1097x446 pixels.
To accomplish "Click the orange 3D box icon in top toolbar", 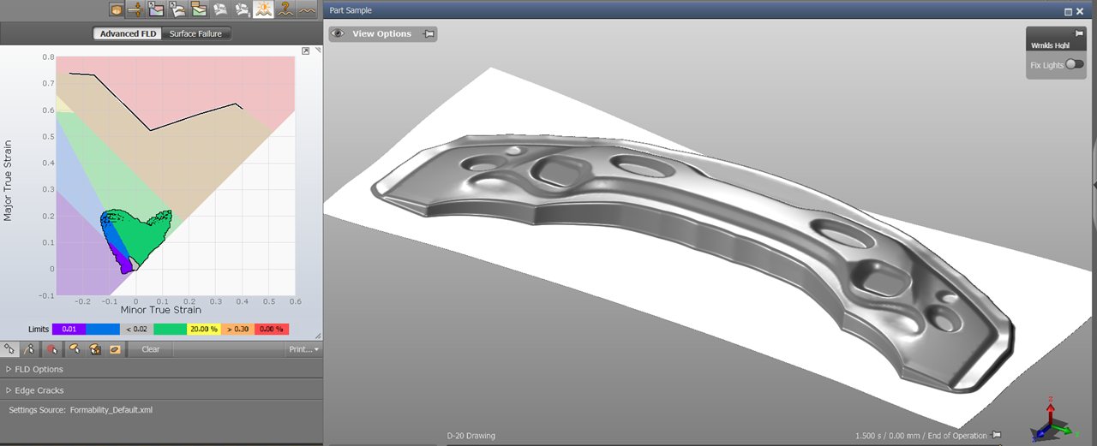I will [x=117, y=10].
